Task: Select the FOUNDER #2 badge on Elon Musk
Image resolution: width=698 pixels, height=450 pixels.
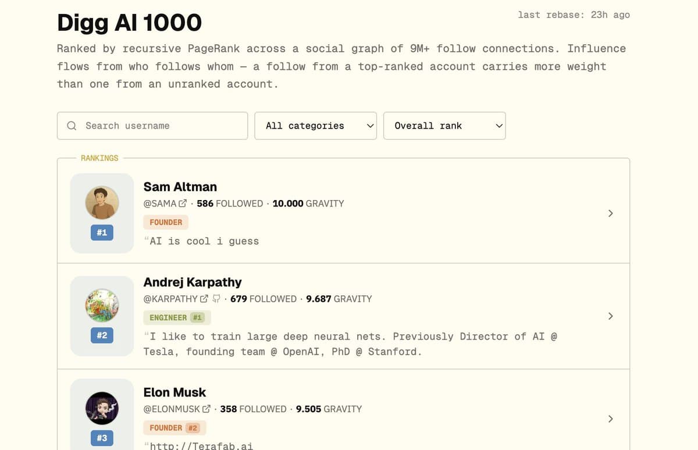Action: pyautogui.click(x=174, y=427)
